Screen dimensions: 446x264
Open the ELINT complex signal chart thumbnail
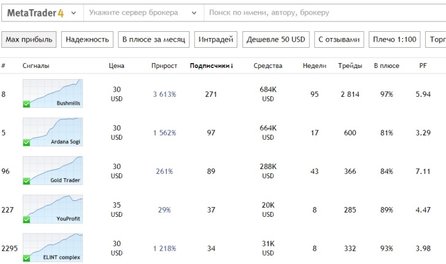click(x=53, y=247)
